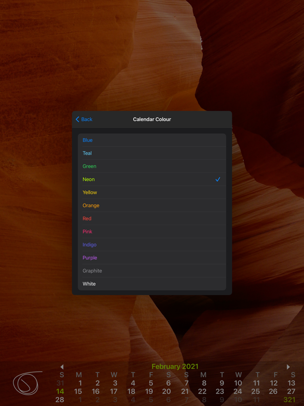The image size is (304, 406).
Task: Tap the sketched clock logo icon
Action: tap(27, 383)
